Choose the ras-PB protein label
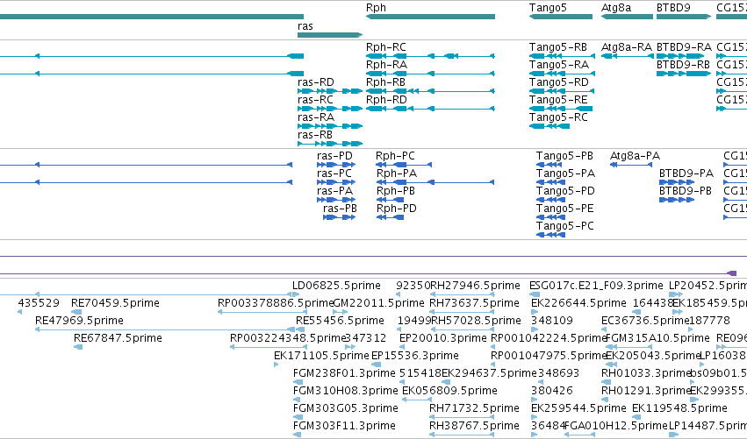This screenshot has width=747, height=439. click(x=340, y=209)
